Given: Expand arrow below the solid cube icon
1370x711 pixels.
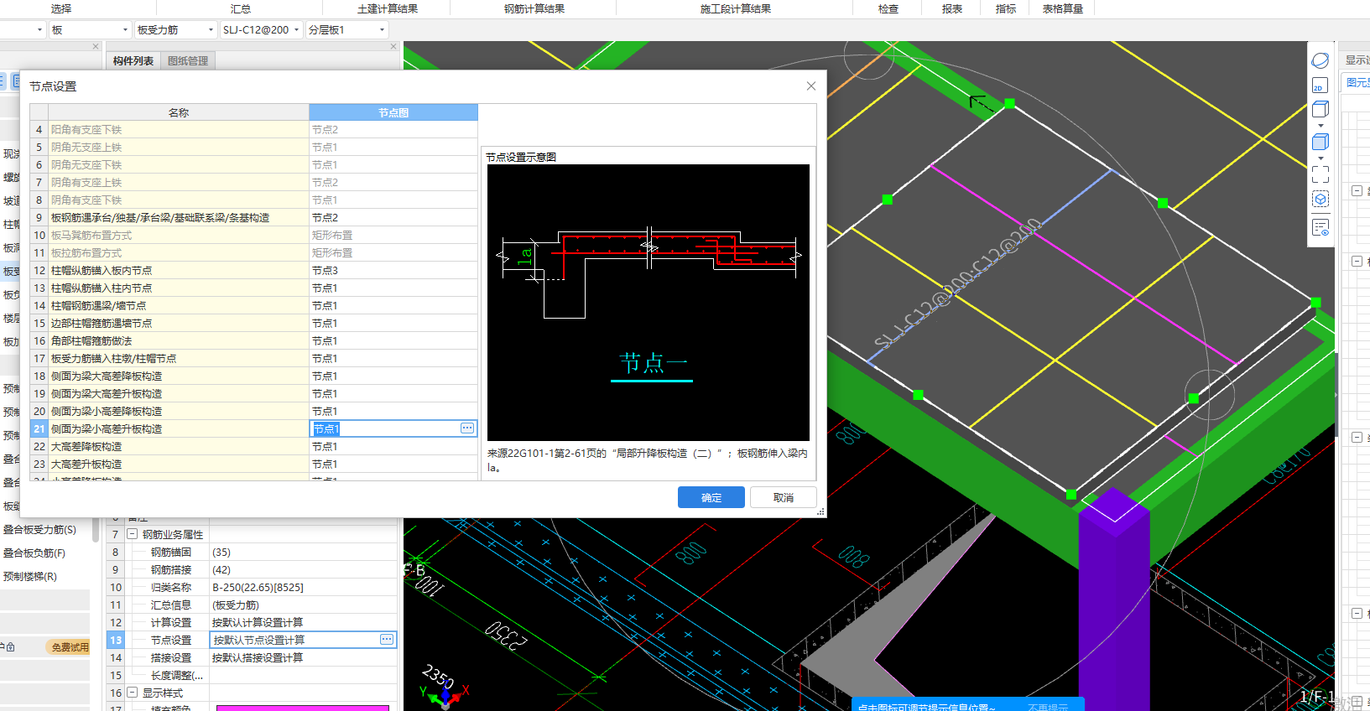Looking at the screenshot, I should click(1321, 158).
